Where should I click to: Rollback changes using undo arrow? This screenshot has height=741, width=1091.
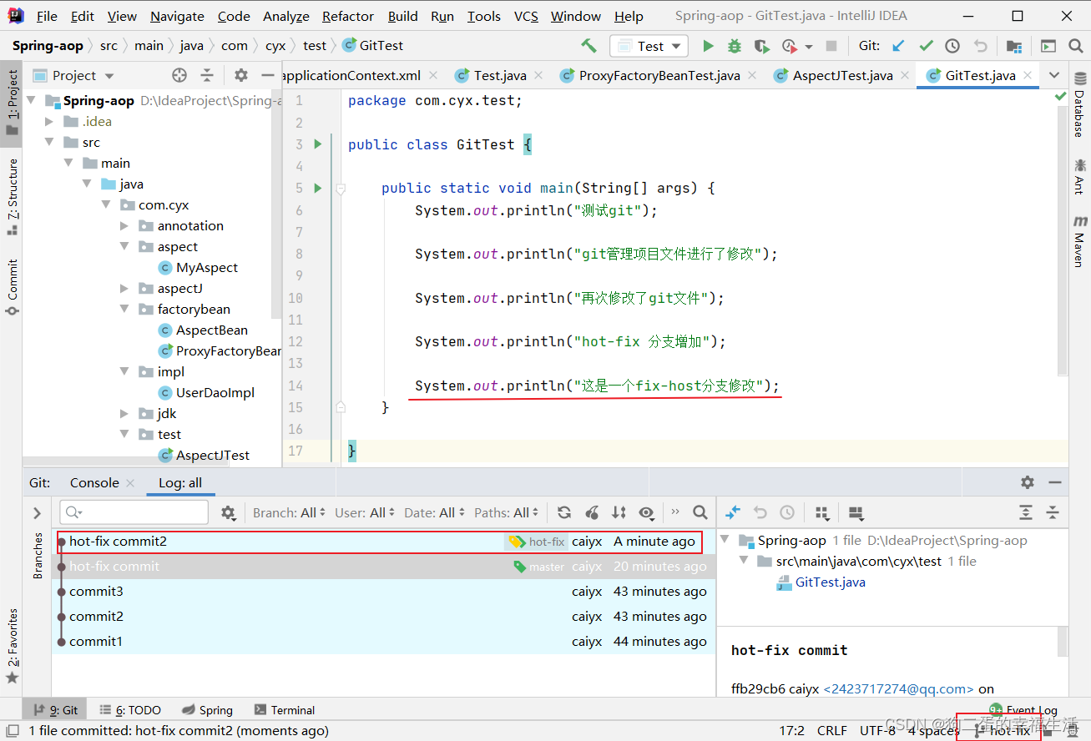pyautogui.click(x=980, y=46)
